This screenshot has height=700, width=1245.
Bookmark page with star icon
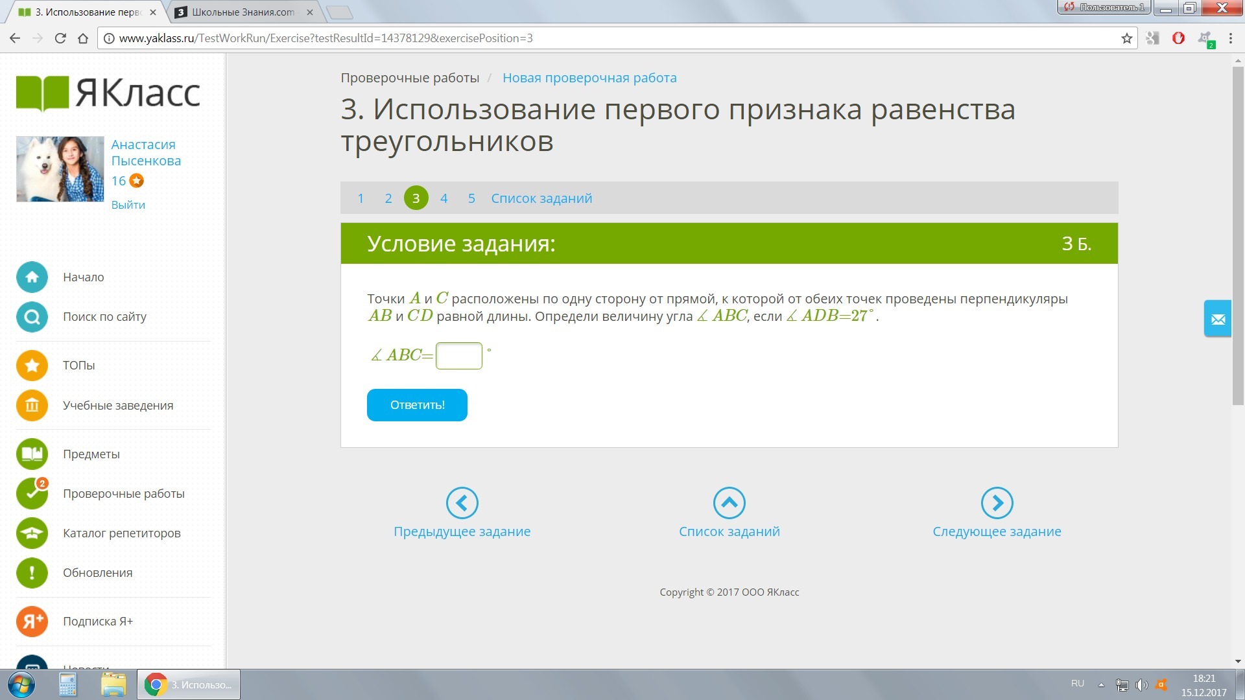click(1127, 38)
